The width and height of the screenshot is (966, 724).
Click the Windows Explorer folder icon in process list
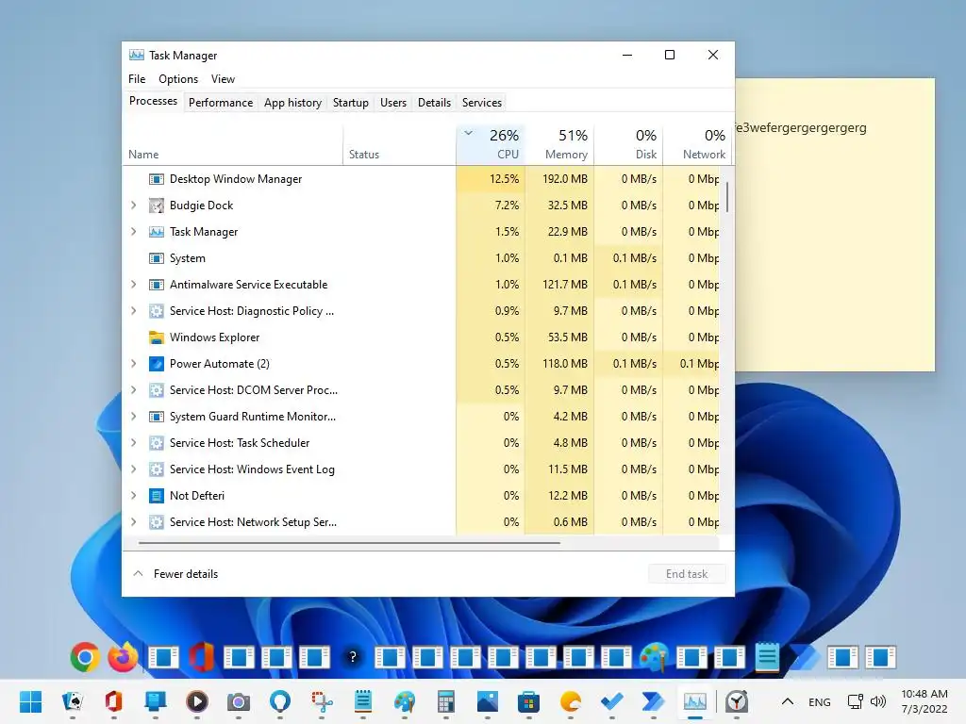[x=157, y=337]
